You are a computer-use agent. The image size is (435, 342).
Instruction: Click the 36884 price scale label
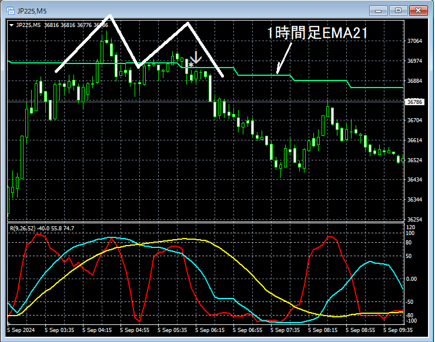(x=414, y=81)
